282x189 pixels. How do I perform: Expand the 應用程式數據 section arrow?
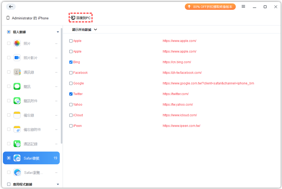(x=58, y=184)
